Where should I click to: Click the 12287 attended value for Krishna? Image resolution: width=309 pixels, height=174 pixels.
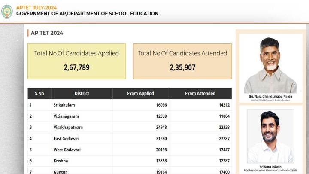click(x=224, y=161)
